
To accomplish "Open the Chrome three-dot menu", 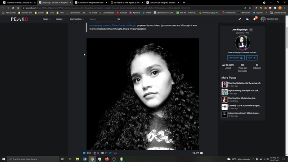I will tap(285, 8).
